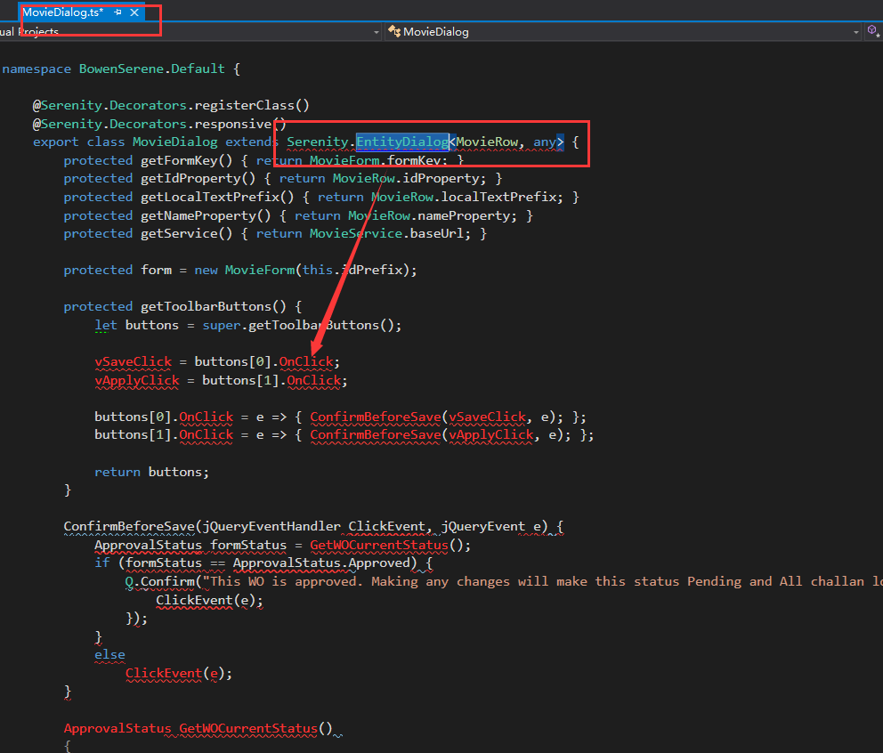Click the member icon at far right of navigation bar
This screenshot has width=883, height=753.
[873, 31]
